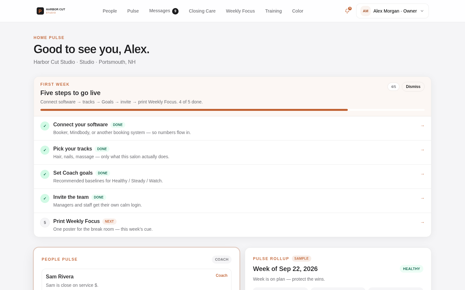Click the 4/5 progress pill
The width and height of the screenshot is (465, 290).
(393, 87)
